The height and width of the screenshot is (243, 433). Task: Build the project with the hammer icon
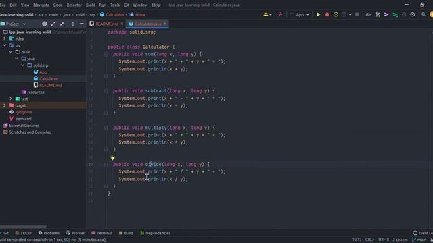coord(279,15)
